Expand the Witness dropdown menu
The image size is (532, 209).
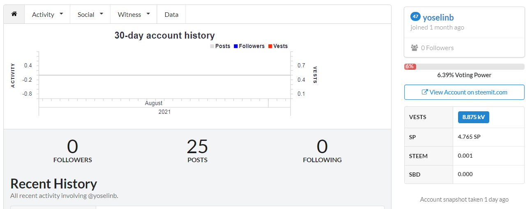pyautogui.click(x=134, y=14)
